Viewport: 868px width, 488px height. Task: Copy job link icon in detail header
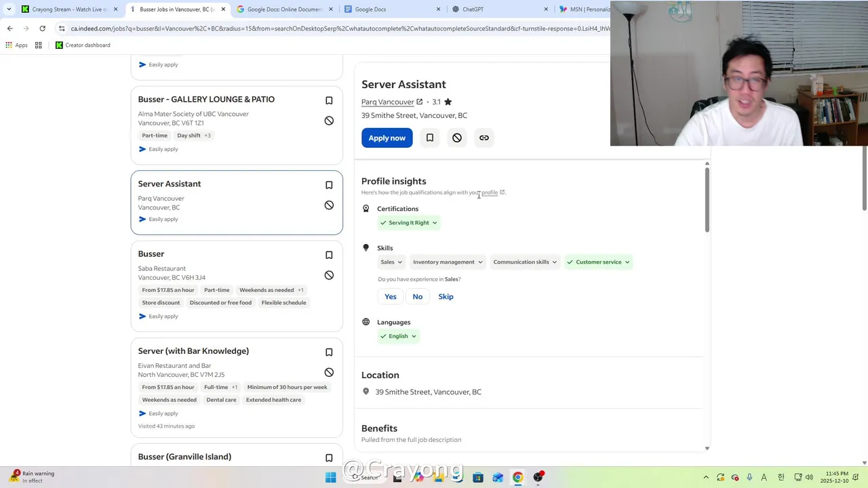coord(484,138)
